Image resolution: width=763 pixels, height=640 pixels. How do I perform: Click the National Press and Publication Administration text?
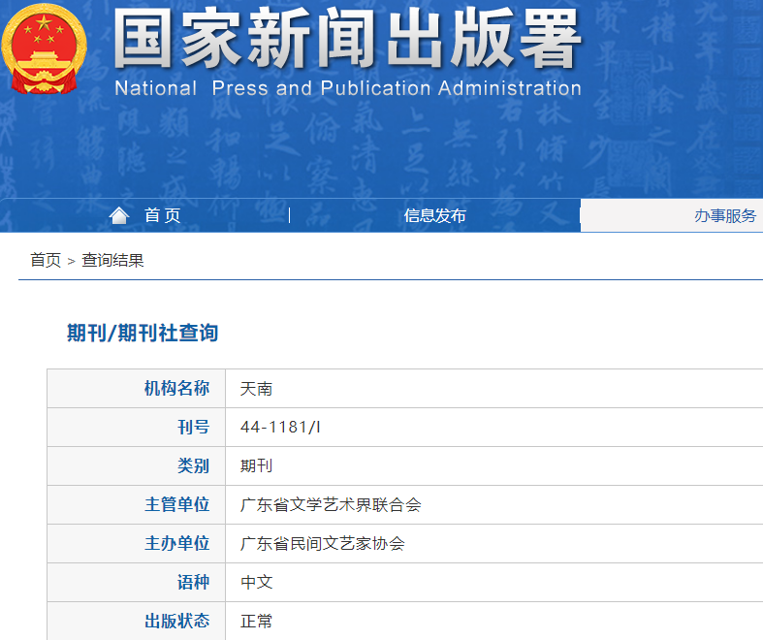point(347,88)
